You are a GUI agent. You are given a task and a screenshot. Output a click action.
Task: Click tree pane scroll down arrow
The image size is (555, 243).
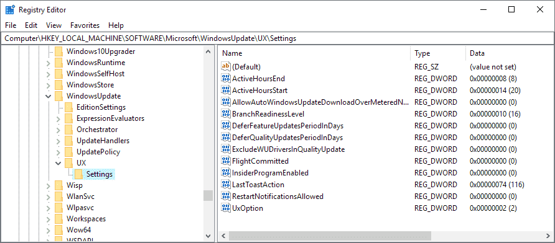(208, 236)
